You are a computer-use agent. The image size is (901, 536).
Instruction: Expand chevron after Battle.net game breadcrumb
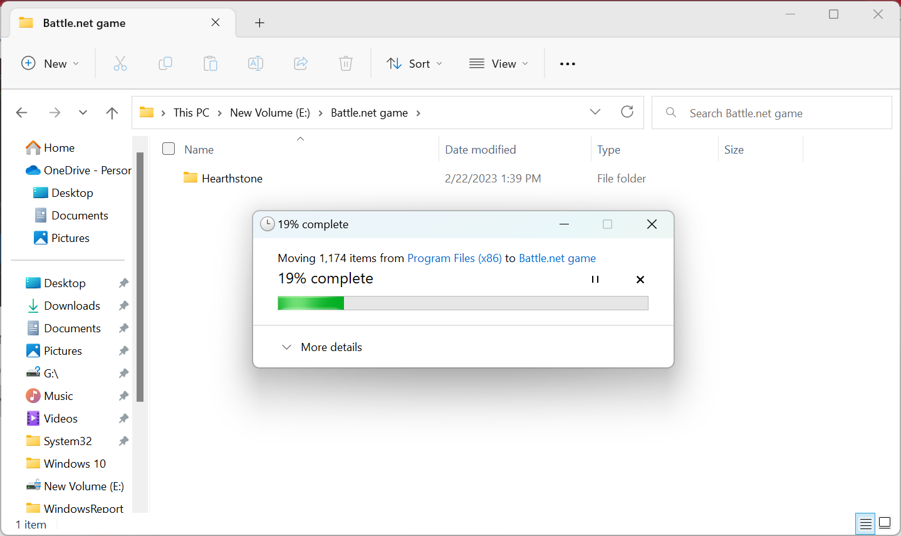click(418, 113)
